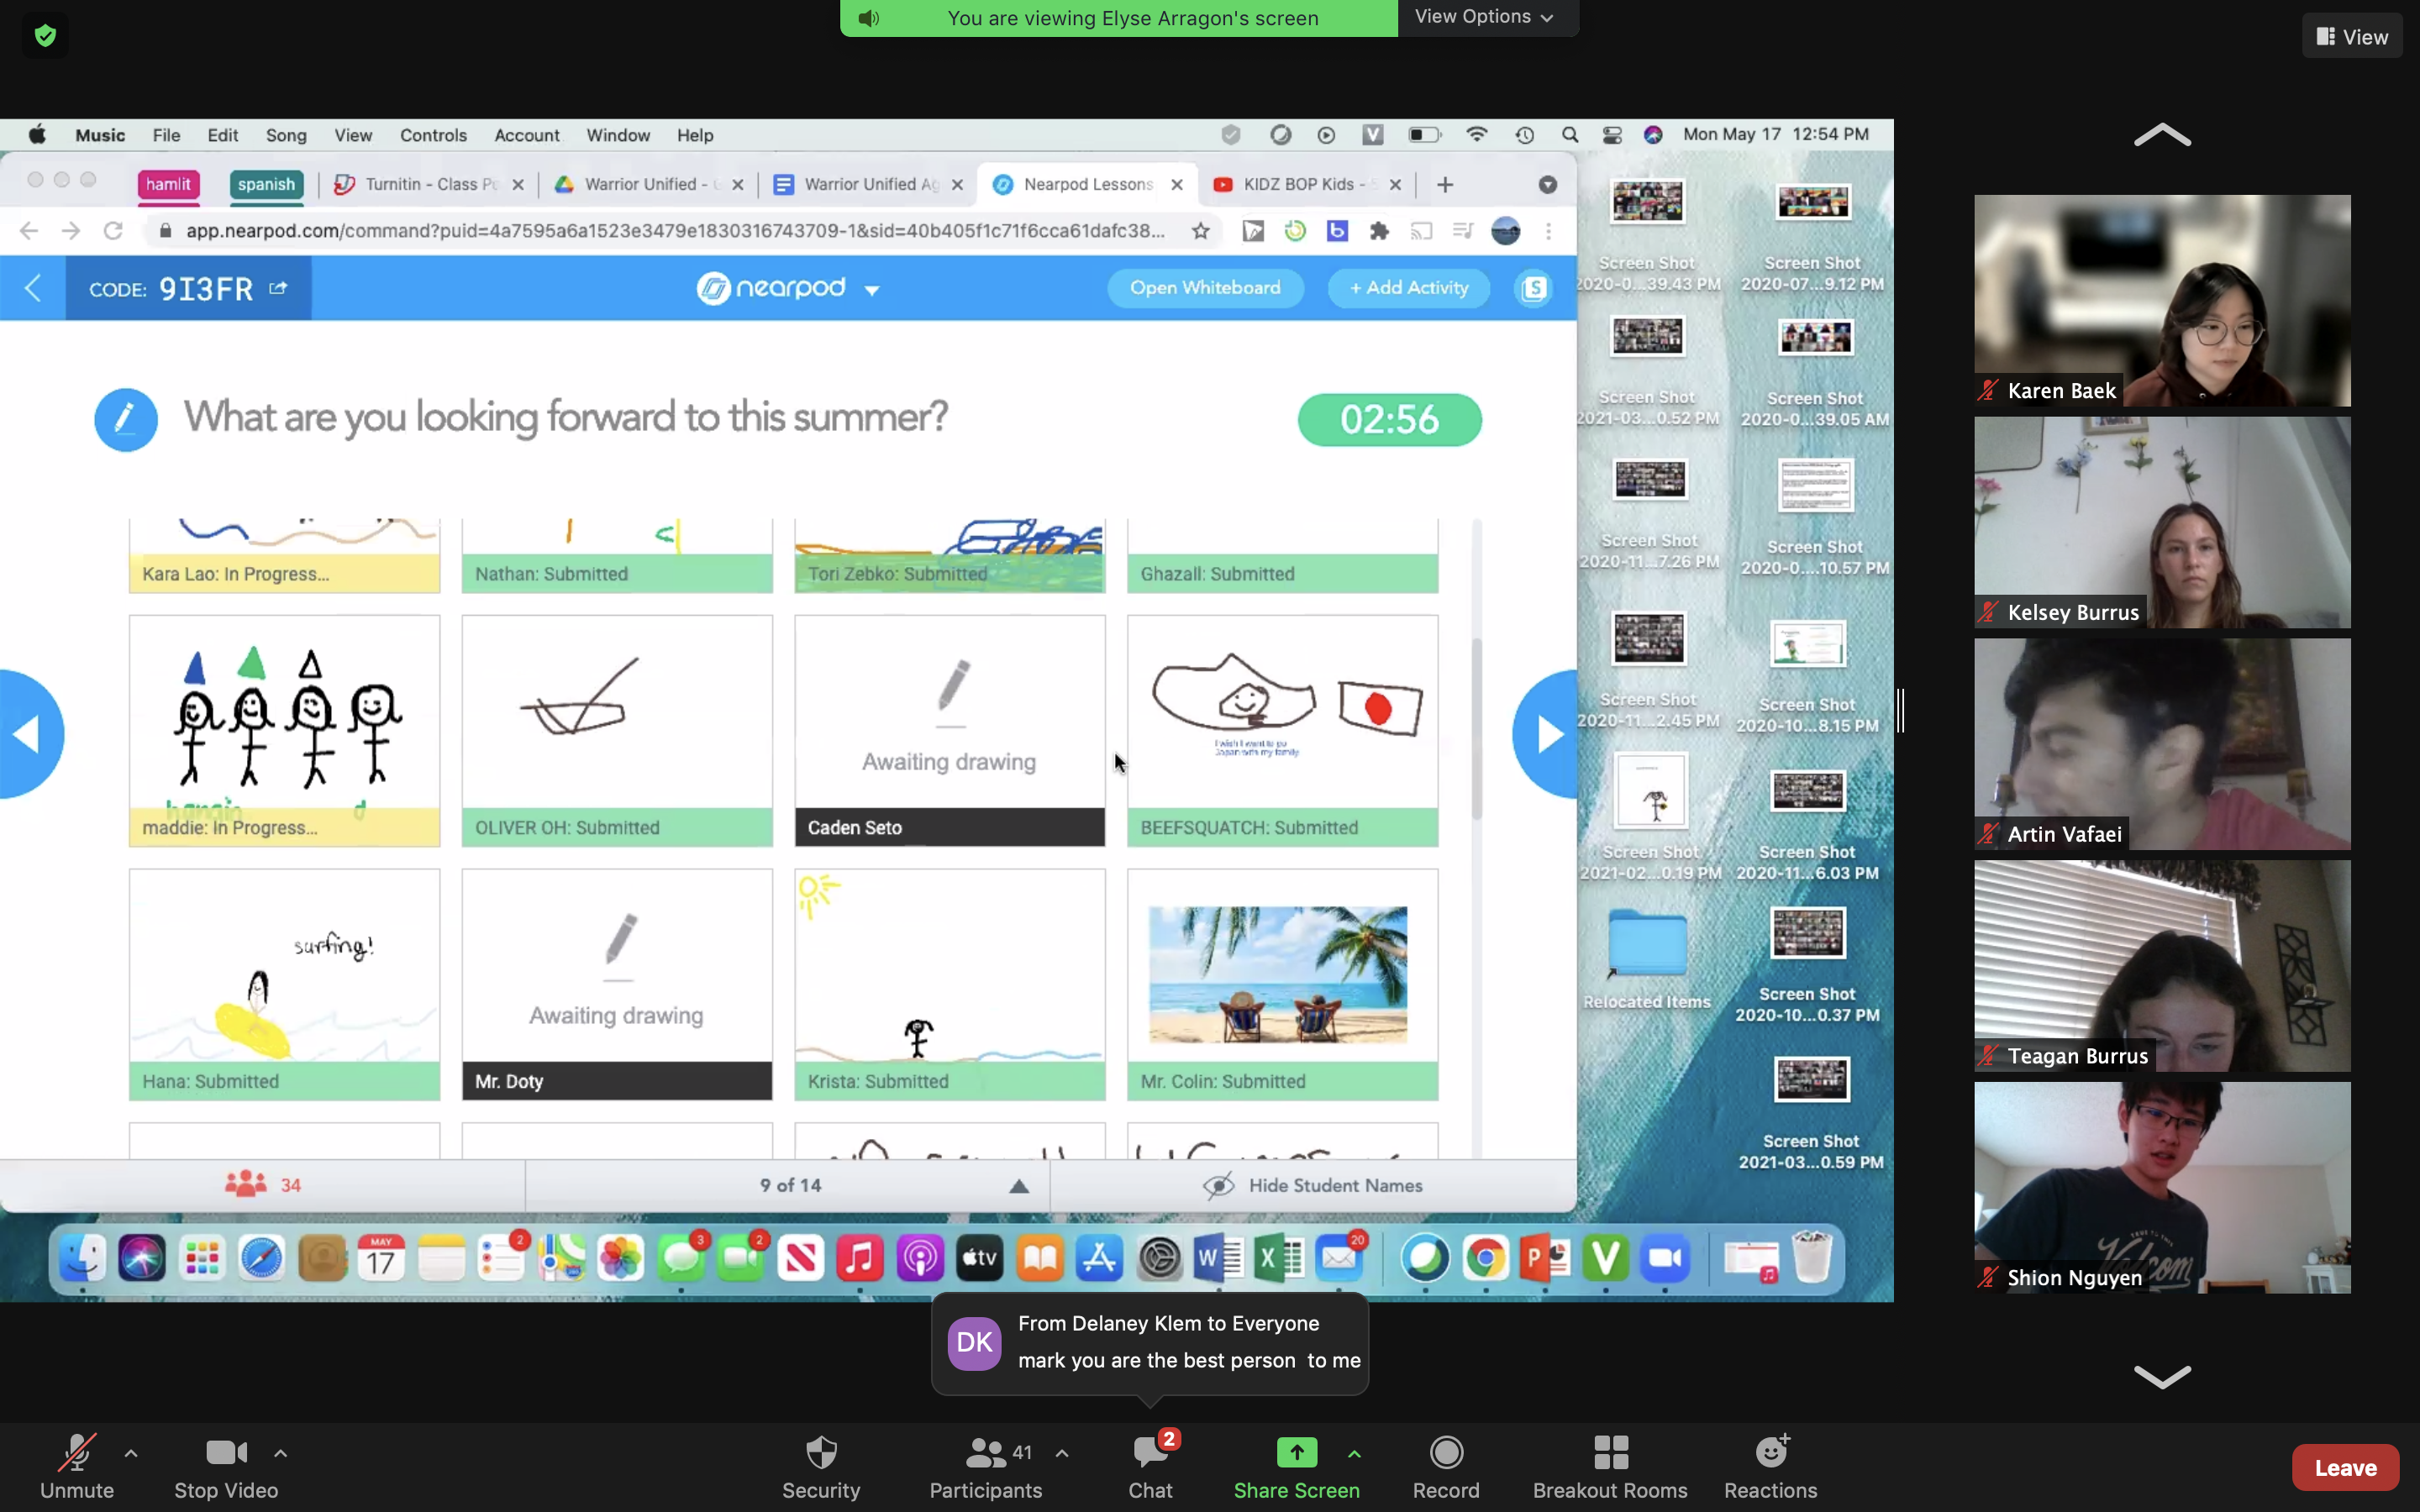Image resolution: width=2420 pixels, height=1512 pixels.
Task: Open a new browser tab with plus
Action: pos(1445,185)
